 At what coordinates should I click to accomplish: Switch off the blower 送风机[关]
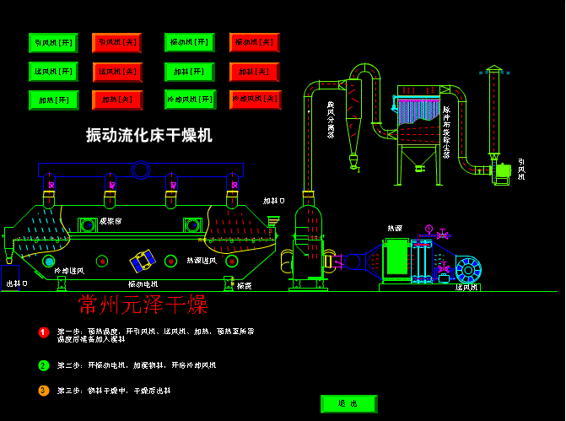[x=117, y=72]
